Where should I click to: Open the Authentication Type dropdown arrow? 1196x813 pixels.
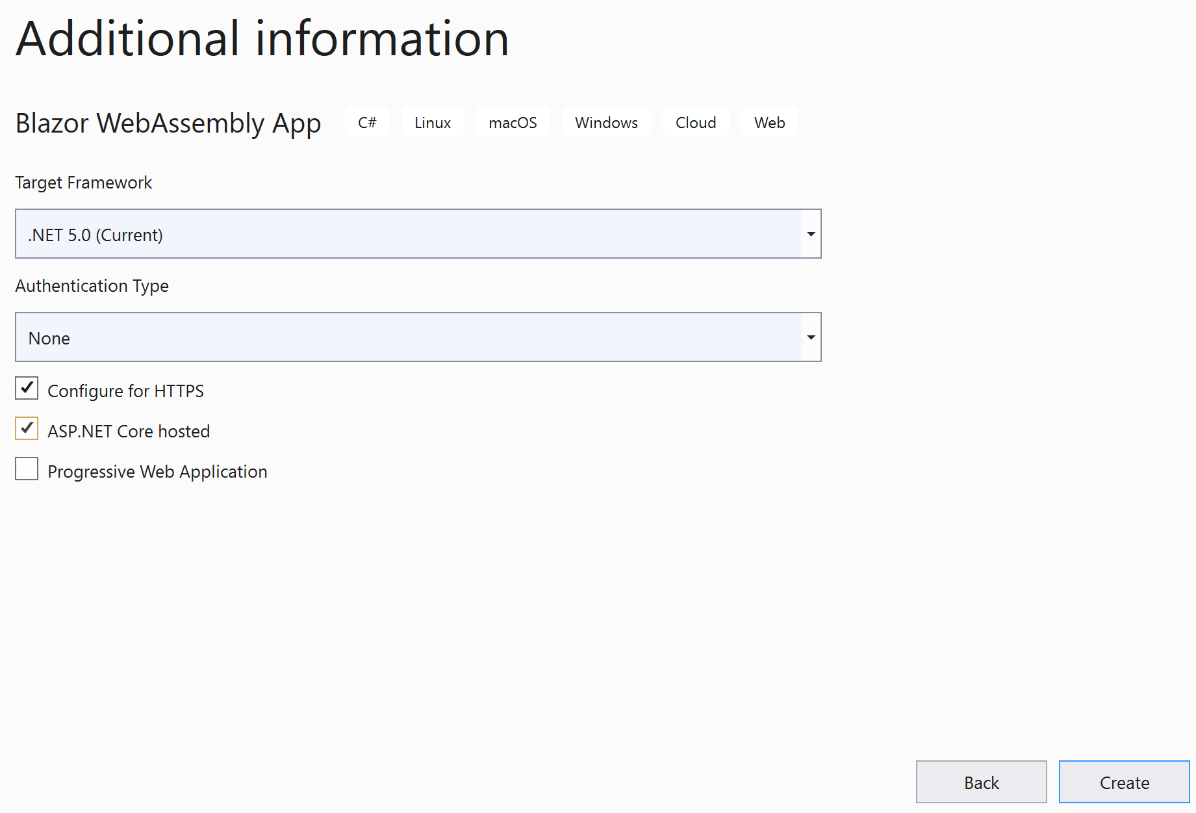coord(811,337)
